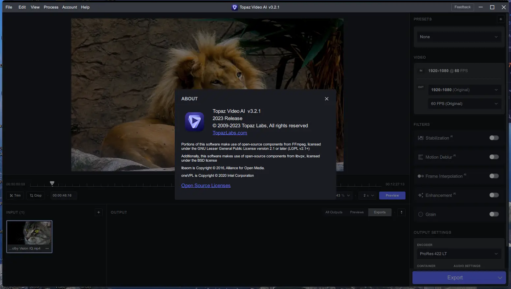This screenshot has height=289, width=511.
Task: Turn on Frame Interpolation
Action: click(494, 176)
